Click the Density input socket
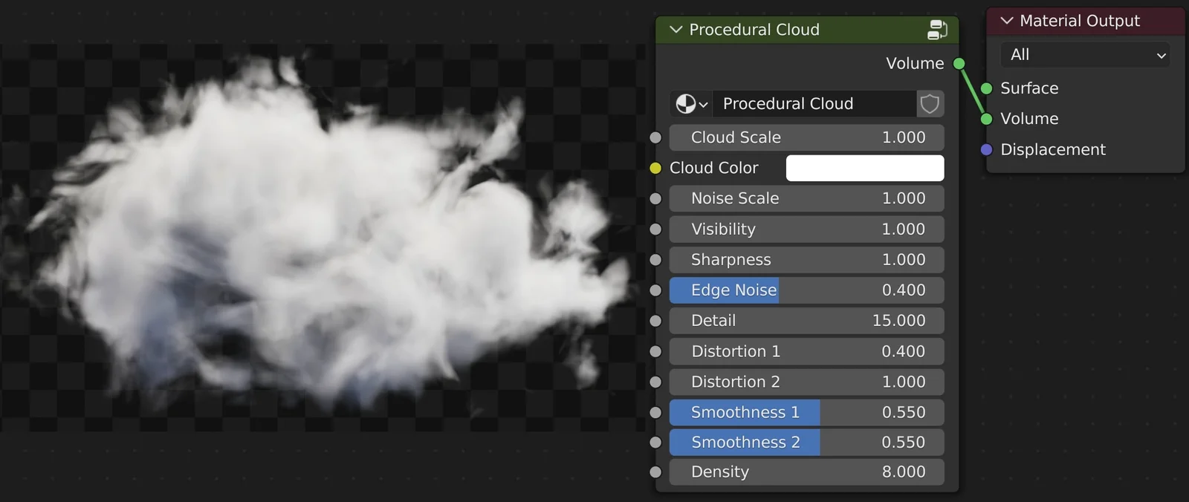The height and width of the screenshot is (502, 1189). (655, 472)
